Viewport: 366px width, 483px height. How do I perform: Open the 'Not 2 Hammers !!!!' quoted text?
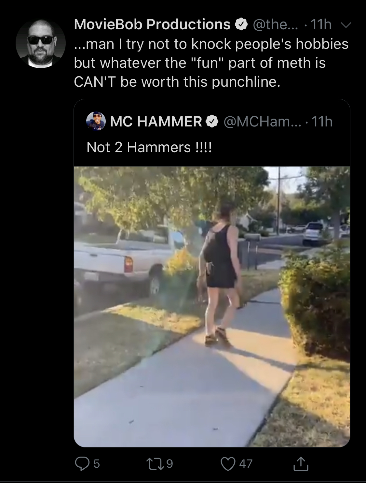149,148
